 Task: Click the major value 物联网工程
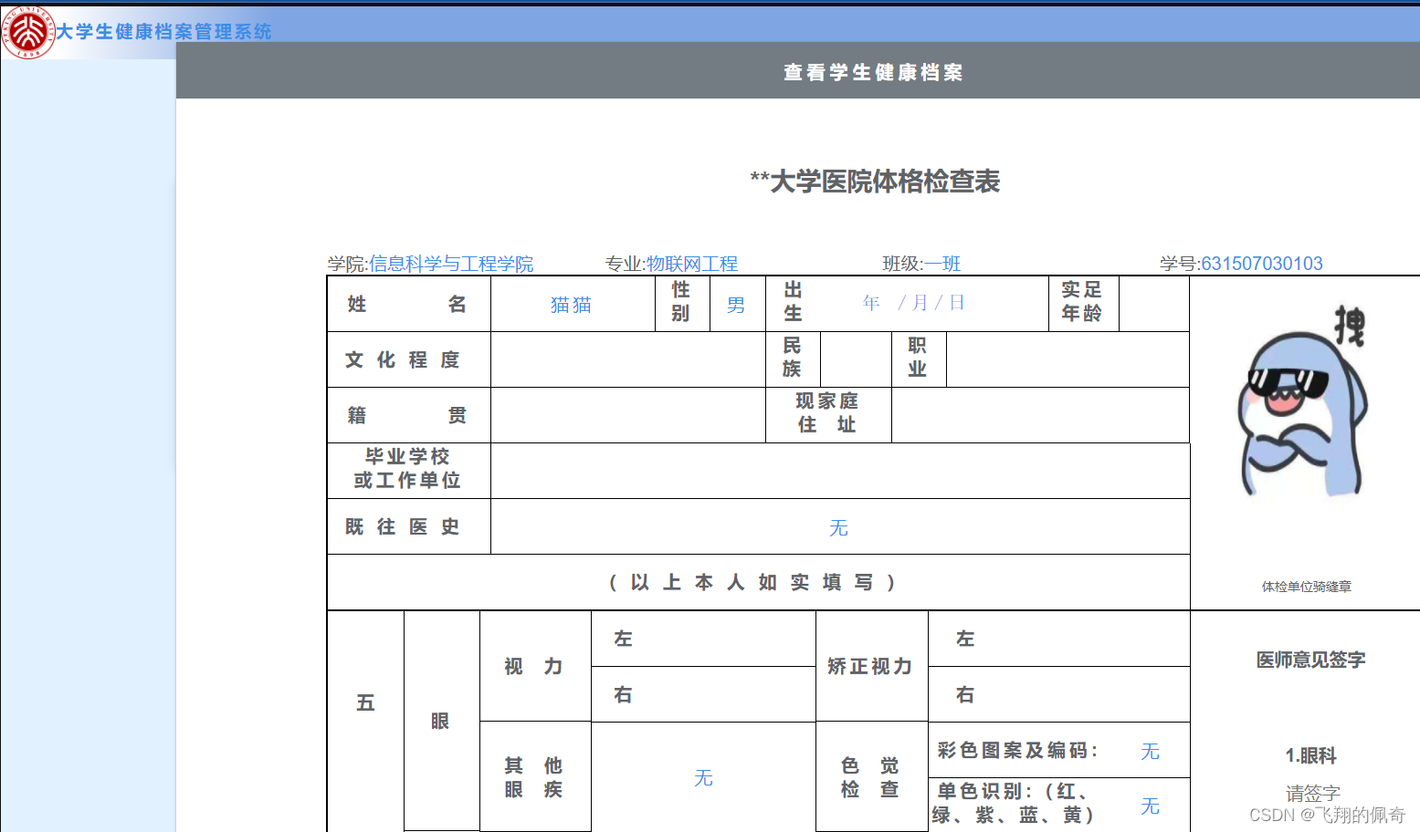(x=692, y=264)
